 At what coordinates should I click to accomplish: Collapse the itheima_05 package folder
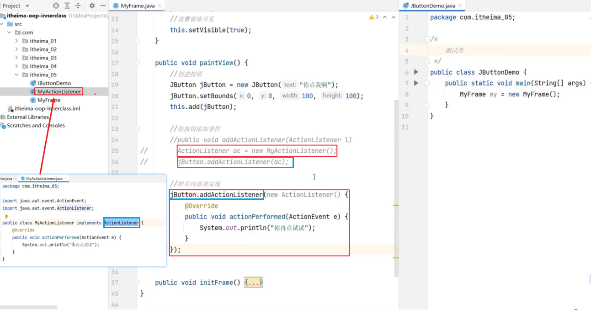tap(16, 75)
